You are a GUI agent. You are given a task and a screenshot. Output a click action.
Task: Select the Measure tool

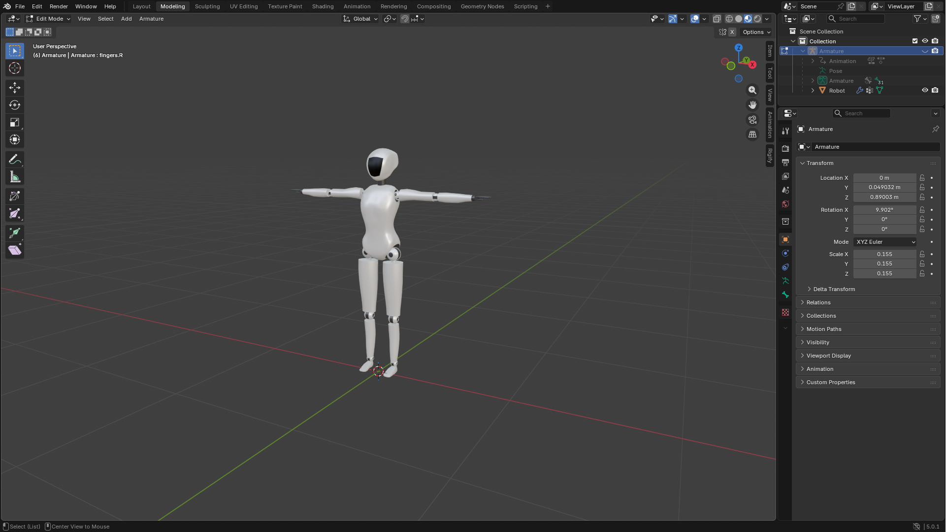tap(15, 177)
